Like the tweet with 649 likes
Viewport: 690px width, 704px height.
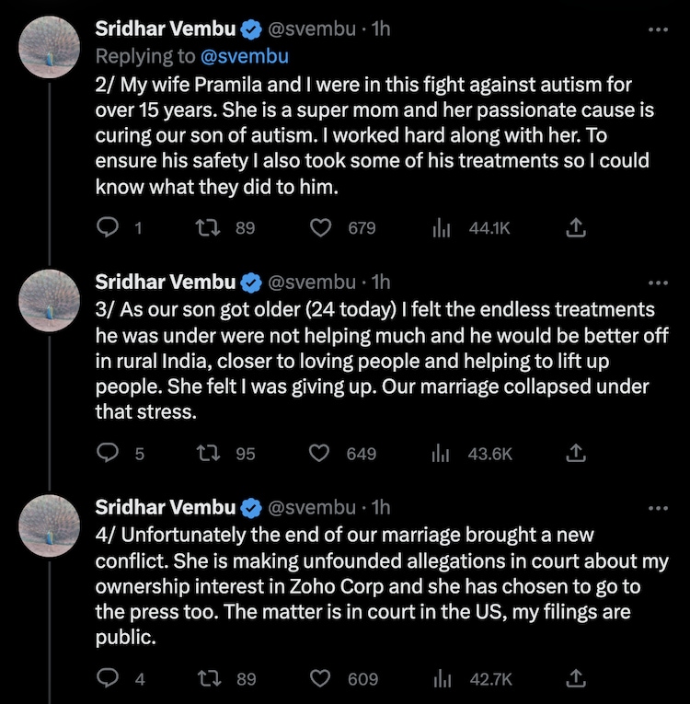point(320,453)
